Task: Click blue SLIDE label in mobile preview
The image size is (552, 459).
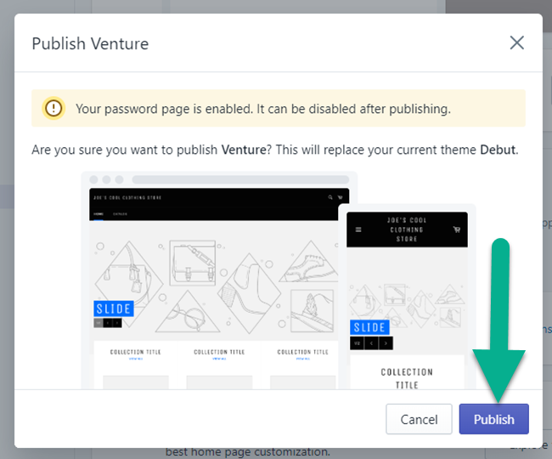Action: (369, 327)
